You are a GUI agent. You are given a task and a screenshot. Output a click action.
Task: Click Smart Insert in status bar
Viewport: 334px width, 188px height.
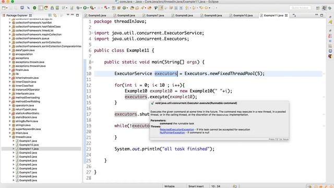196,186
